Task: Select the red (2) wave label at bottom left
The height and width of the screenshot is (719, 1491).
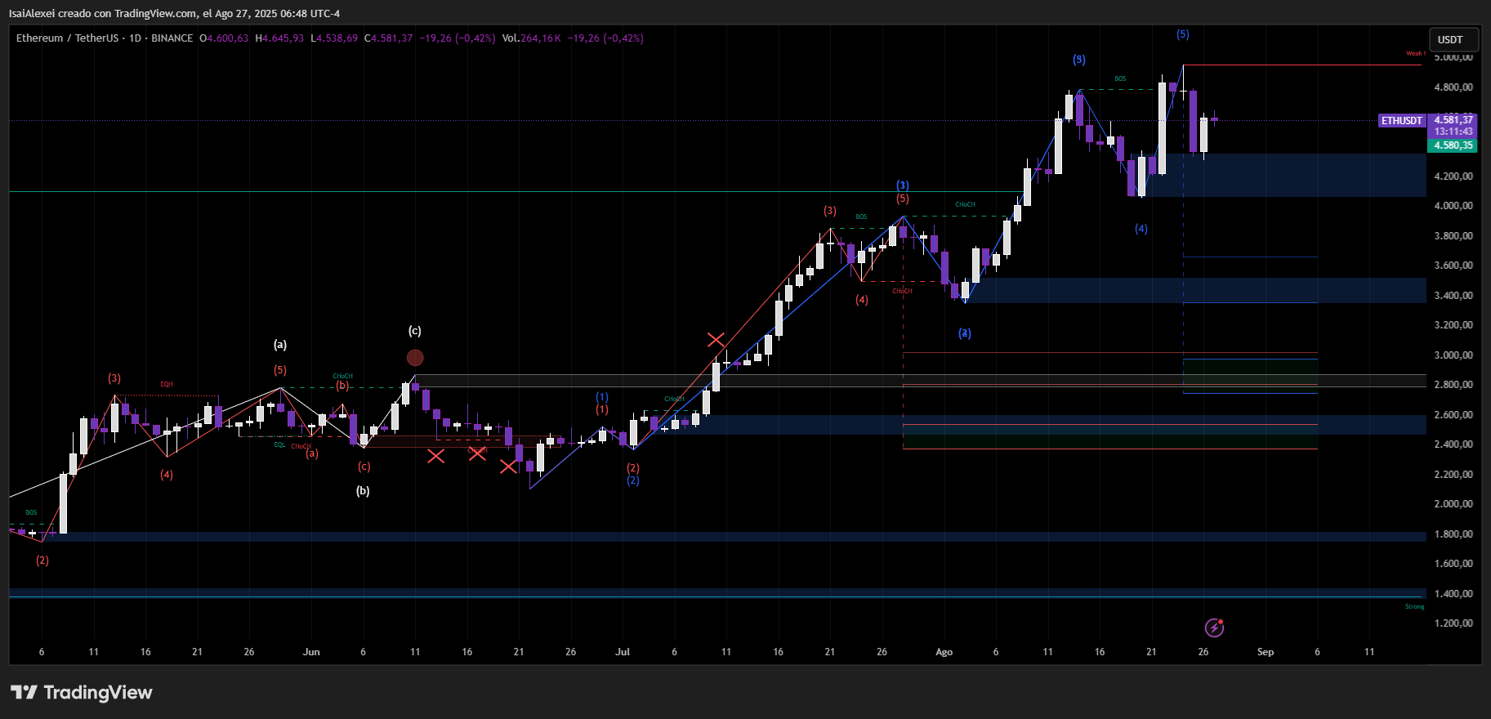Action: click(42, 560)
